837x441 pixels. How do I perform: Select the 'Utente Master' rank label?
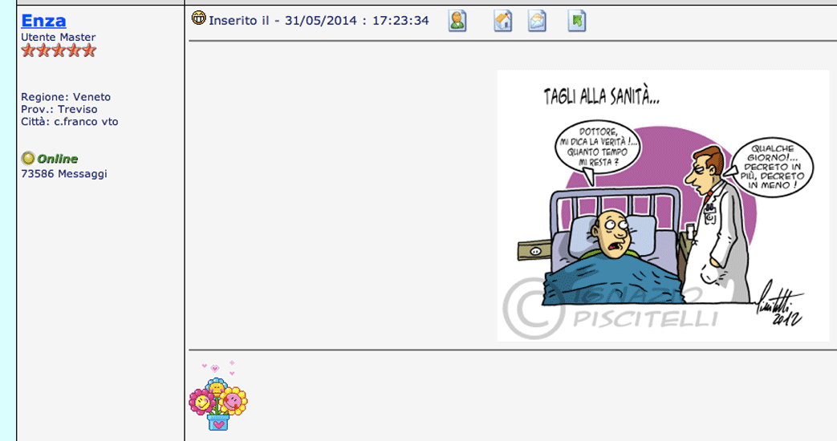(x=59, y=38)
